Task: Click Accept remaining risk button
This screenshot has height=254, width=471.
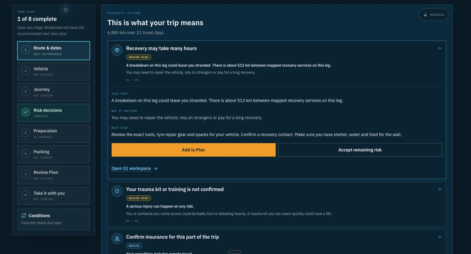Action: [360, 150]
